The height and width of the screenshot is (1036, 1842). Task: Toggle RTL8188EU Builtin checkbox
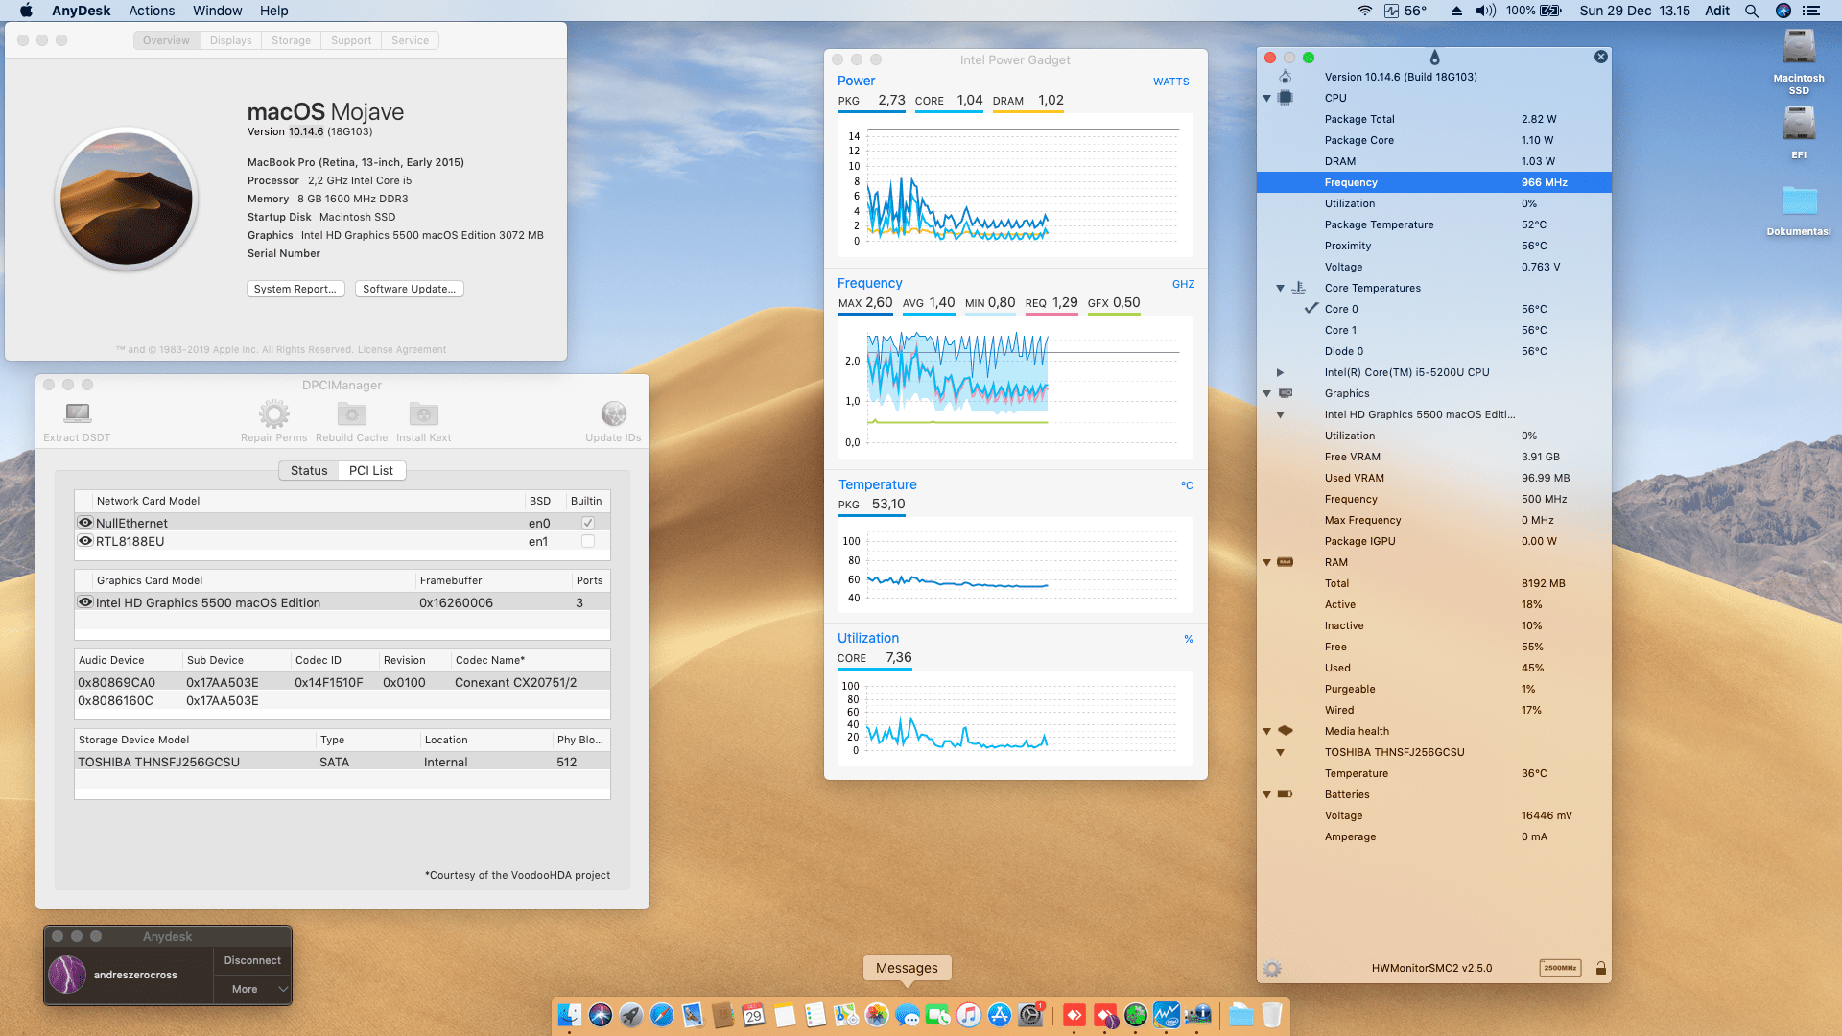click(x=587, y=541)
